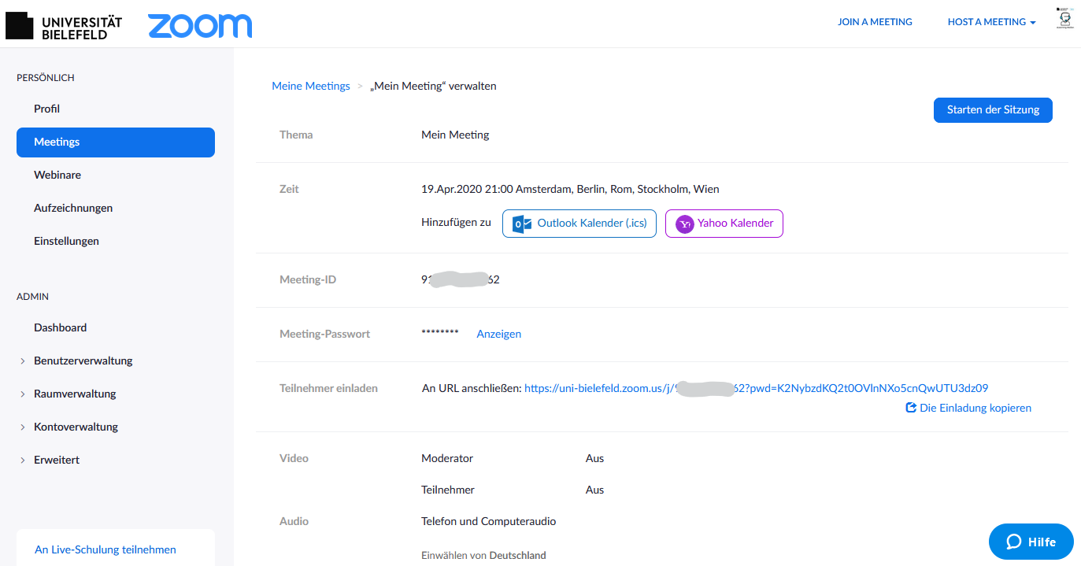Show the meeting password via Anzeigen
The height and width of the screenshot is (566, 1081).
point(498,334)
